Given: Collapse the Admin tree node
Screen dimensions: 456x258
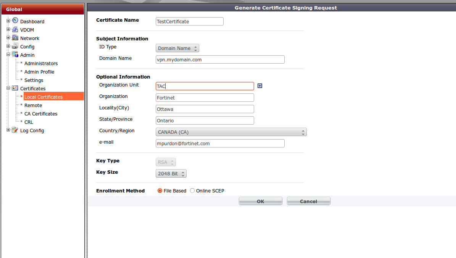Looking at the screenshot, I should (8, 54).
